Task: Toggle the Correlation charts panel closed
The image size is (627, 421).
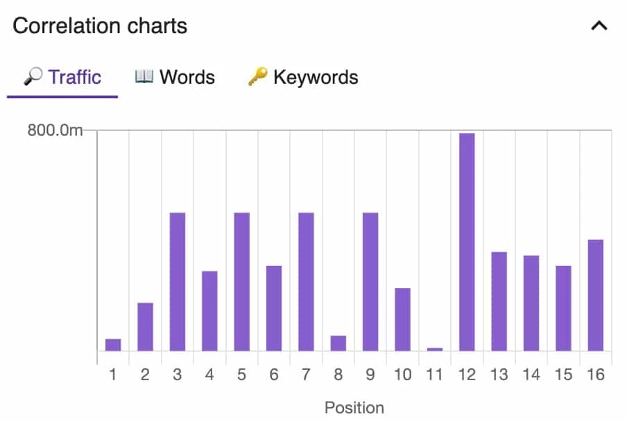Action: pos(598,26)
